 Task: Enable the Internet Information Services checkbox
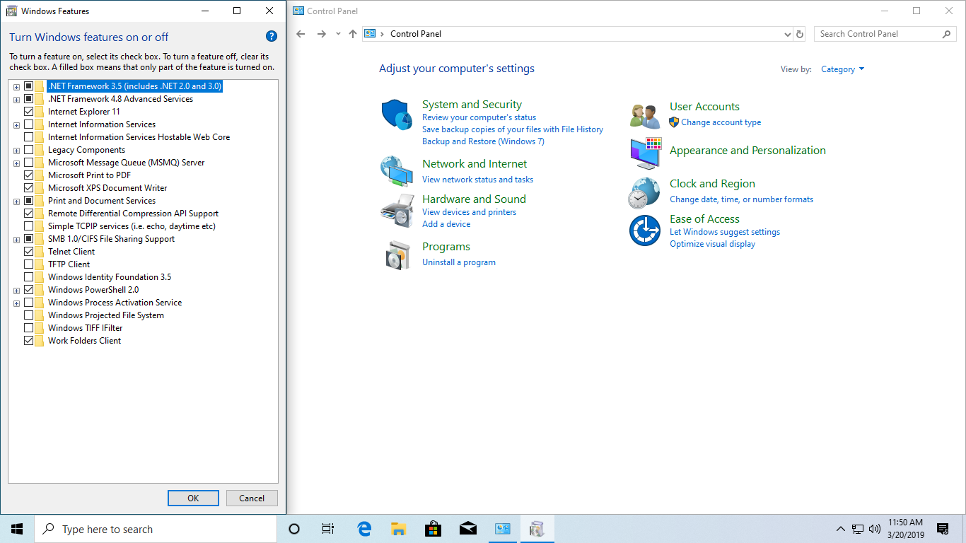(29, 124)
